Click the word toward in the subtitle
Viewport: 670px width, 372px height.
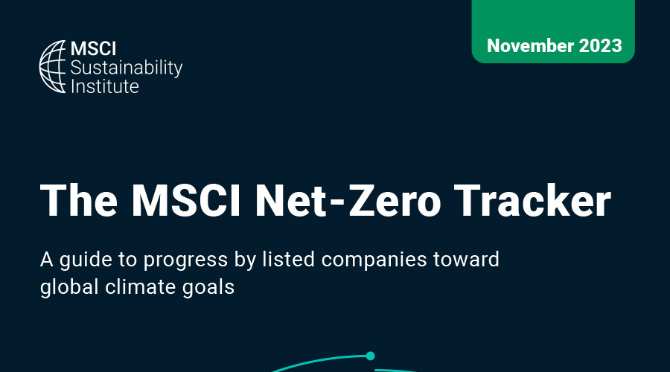(x=470, y=260)
